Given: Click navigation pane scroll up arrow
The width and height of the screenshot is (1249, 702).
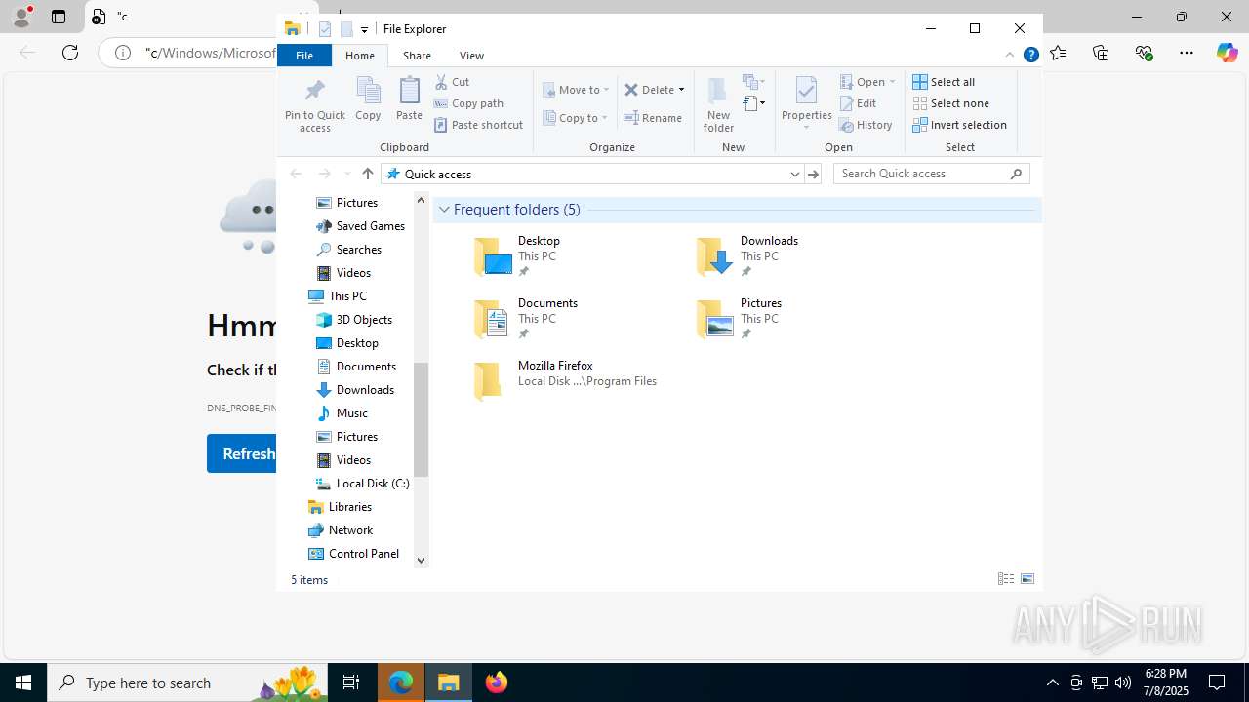Looking at the screenshot, I should [x=421, y=200].
